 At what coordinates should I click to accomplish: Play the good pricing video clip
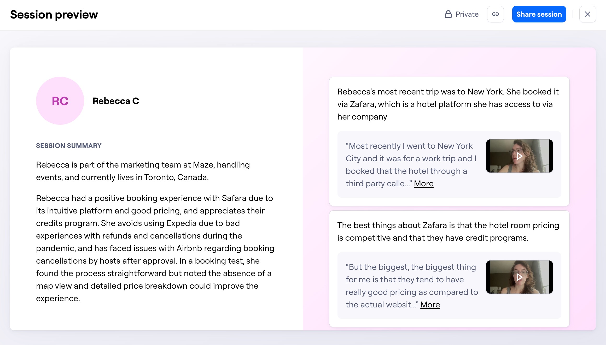click(x=520, y=277)
